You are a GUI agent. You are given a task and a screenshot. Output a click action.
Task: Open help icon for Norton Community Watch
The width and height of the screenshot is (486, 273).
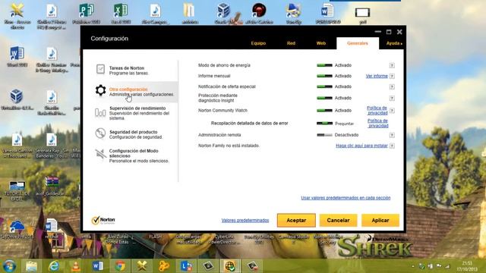[392, 111]
